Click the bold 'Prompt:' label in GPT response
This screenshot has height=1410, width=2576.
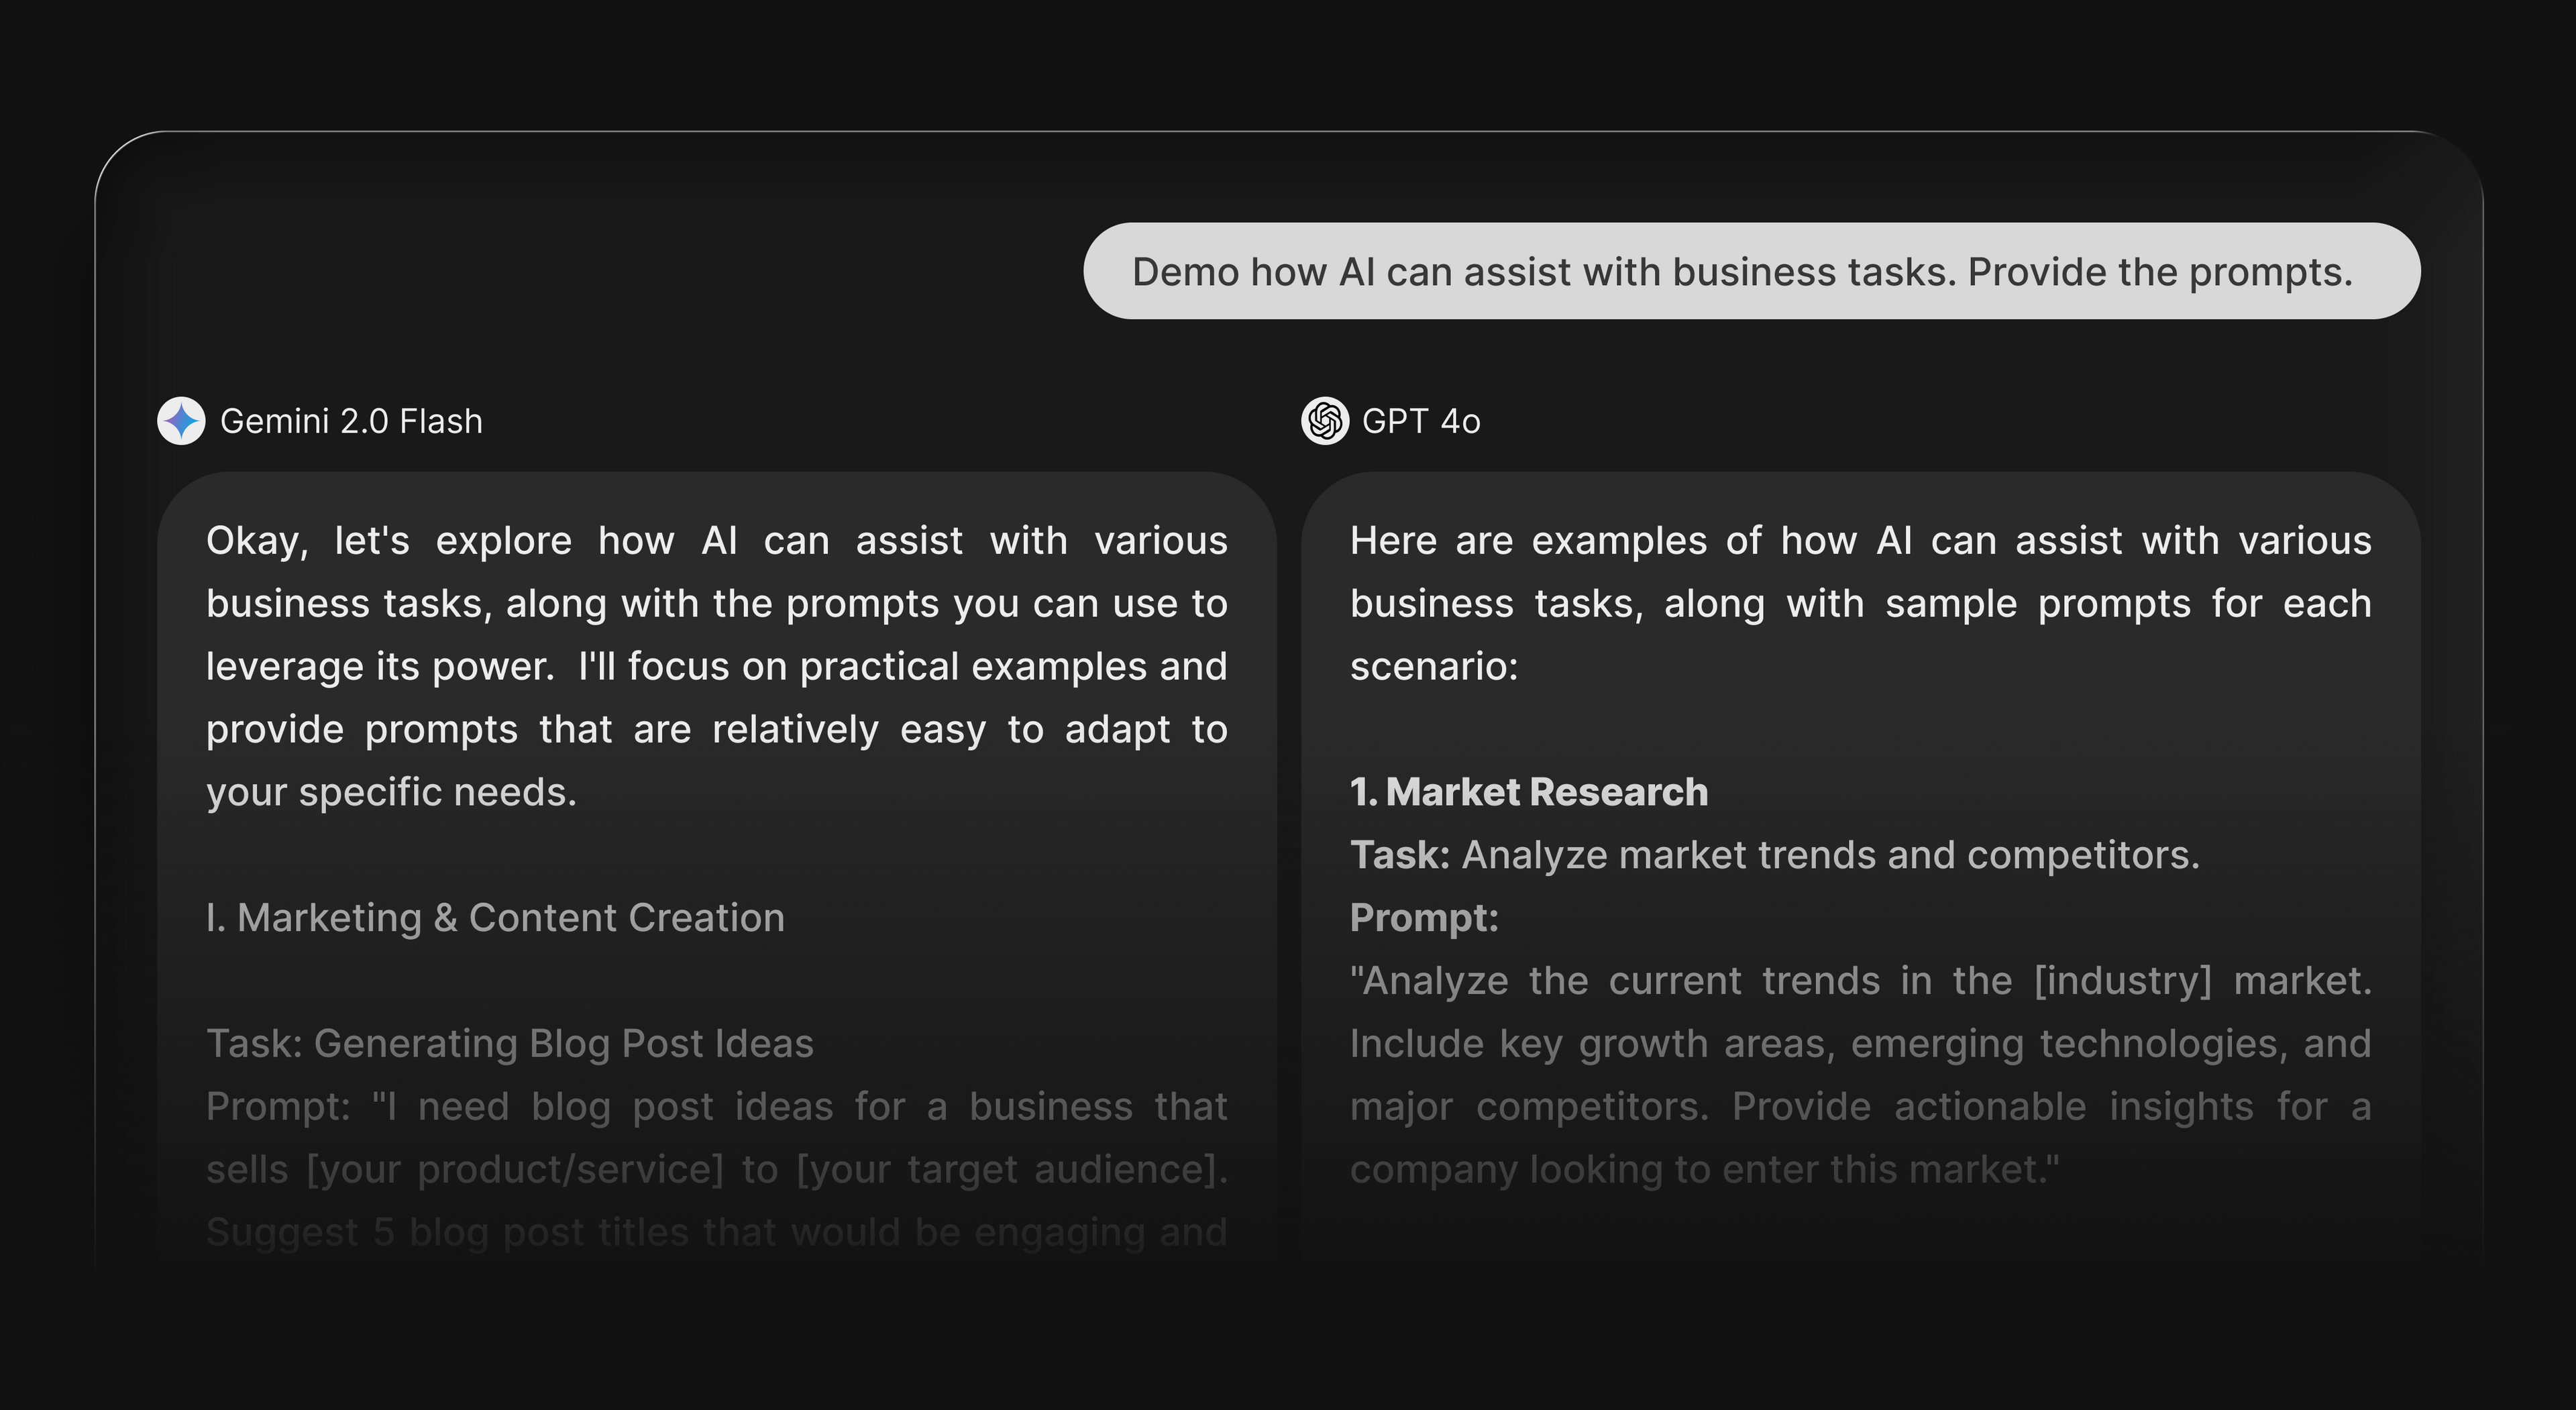tap(1424, 918)
